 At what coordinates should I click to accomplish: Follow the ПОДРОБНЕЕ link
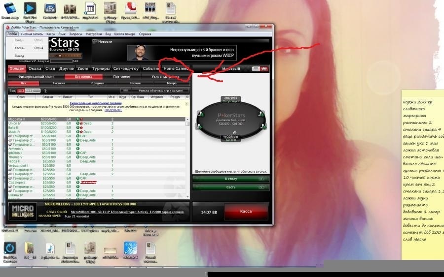tap(113, 110)
